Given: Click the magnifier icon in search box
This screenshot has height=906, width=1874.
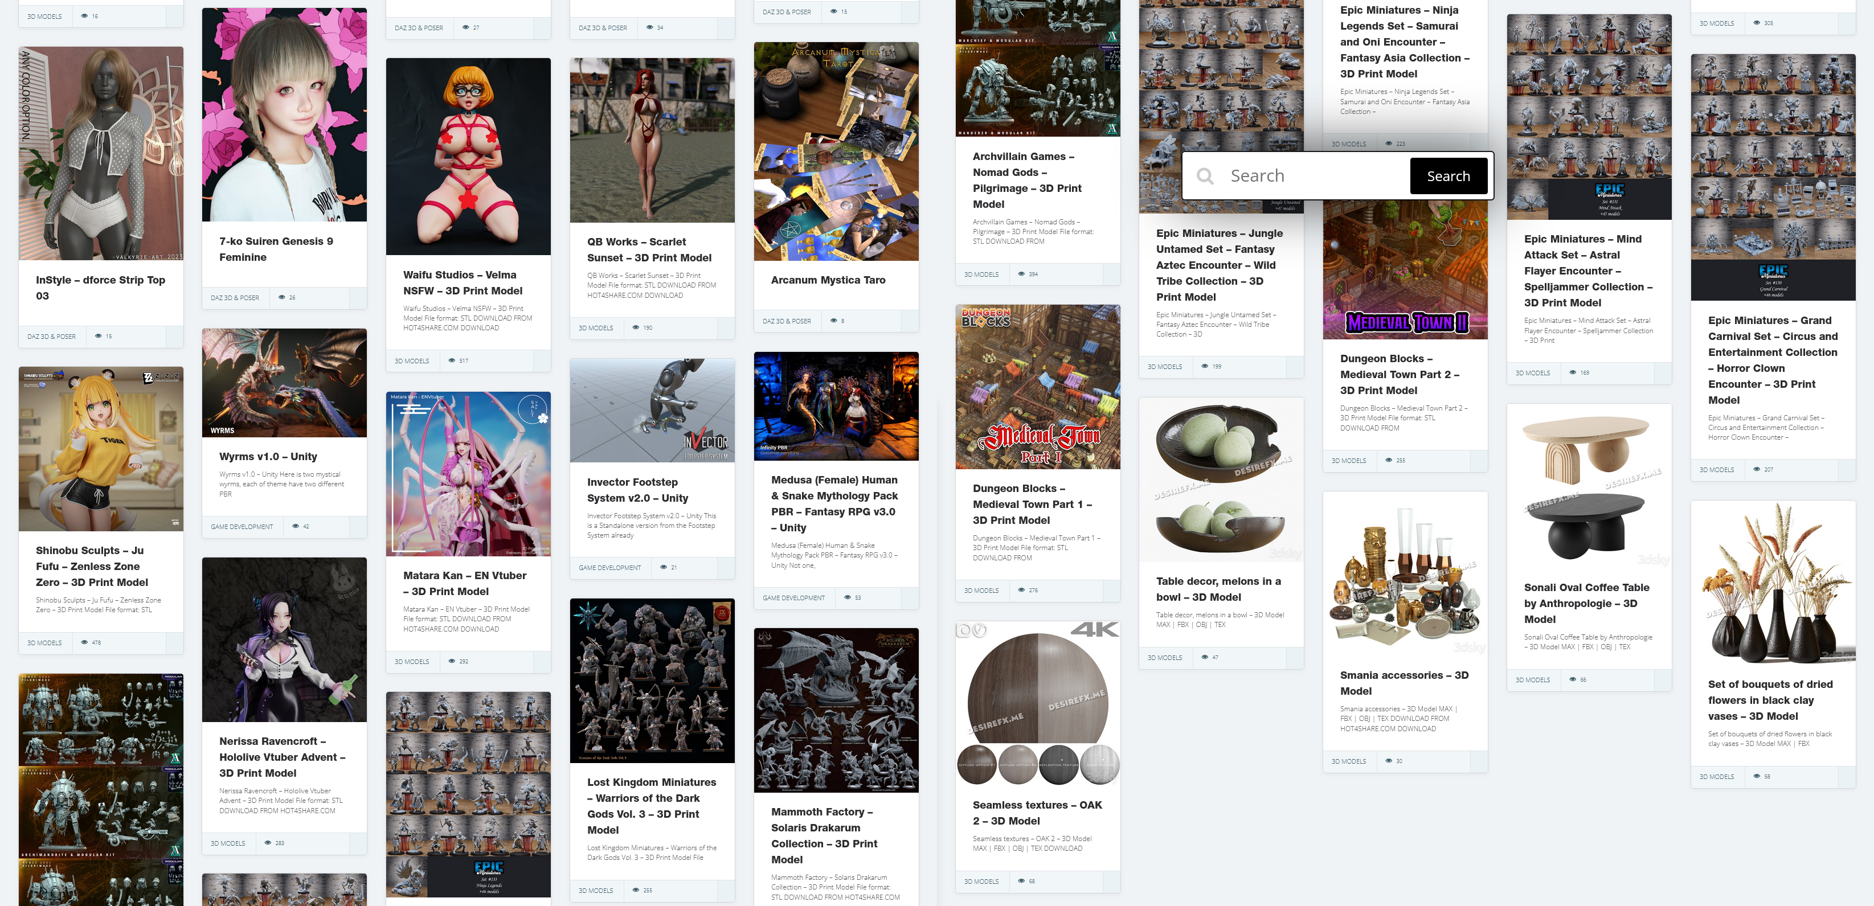Looking at the screenshot, I should click(1205, 176).
